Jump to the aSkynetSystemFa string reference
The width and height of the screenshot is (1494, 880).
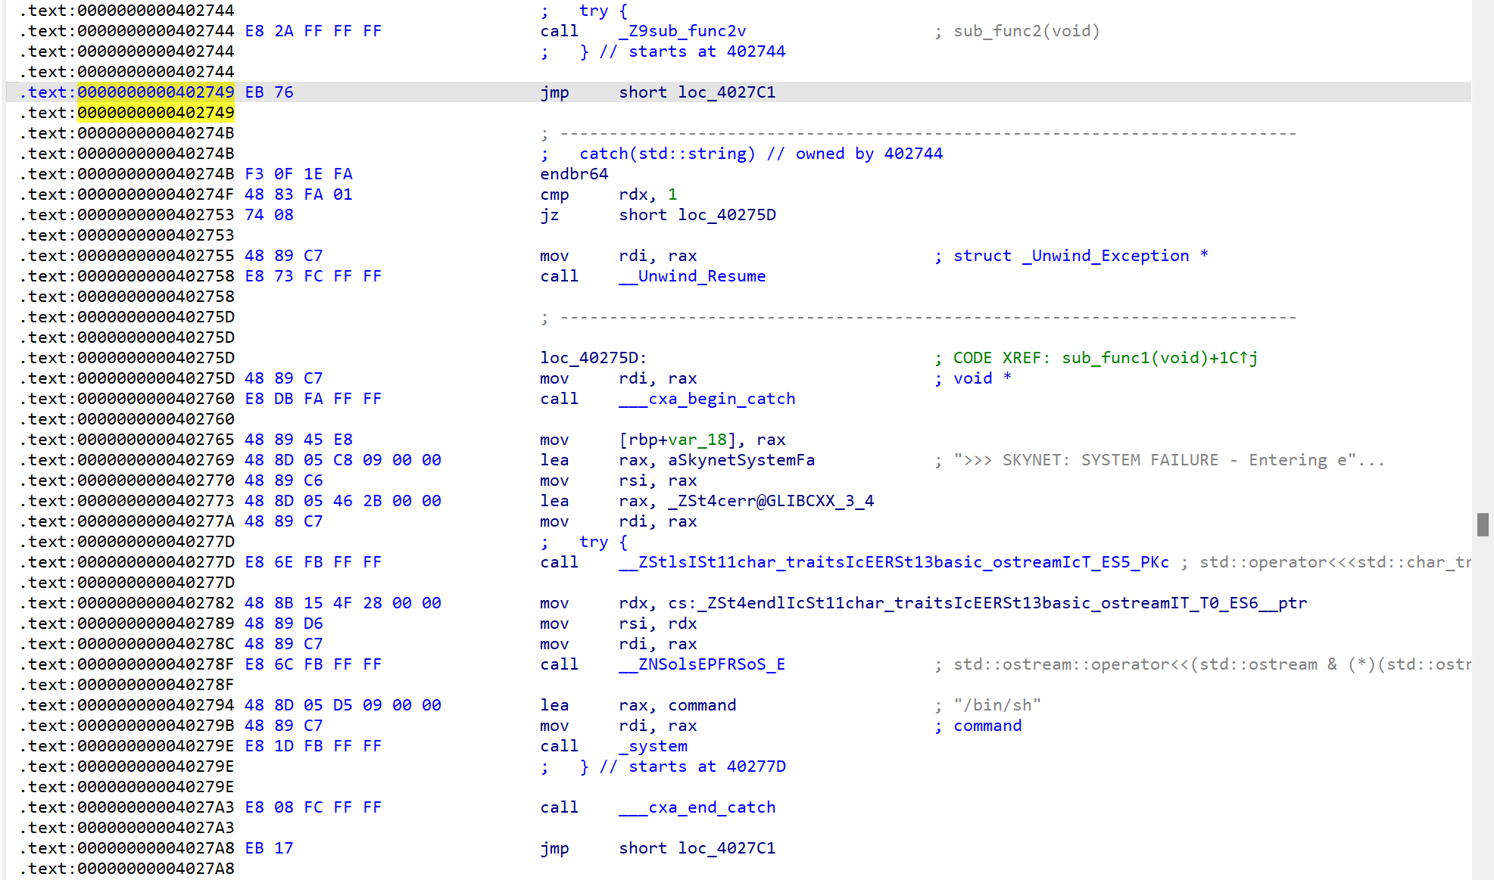(x=741, y=460)
